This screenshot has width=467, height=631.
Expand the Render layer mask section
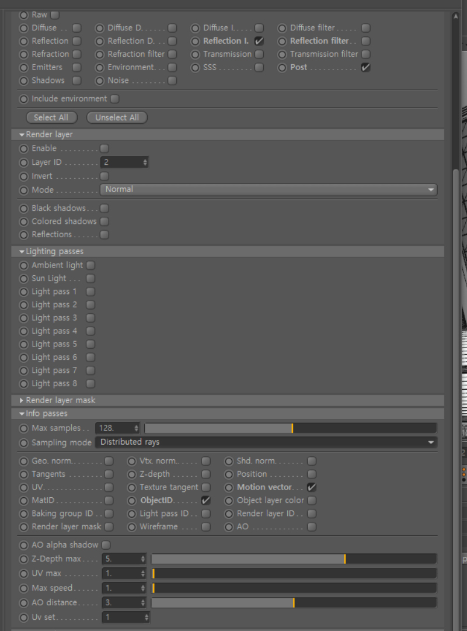pos(22,401)
